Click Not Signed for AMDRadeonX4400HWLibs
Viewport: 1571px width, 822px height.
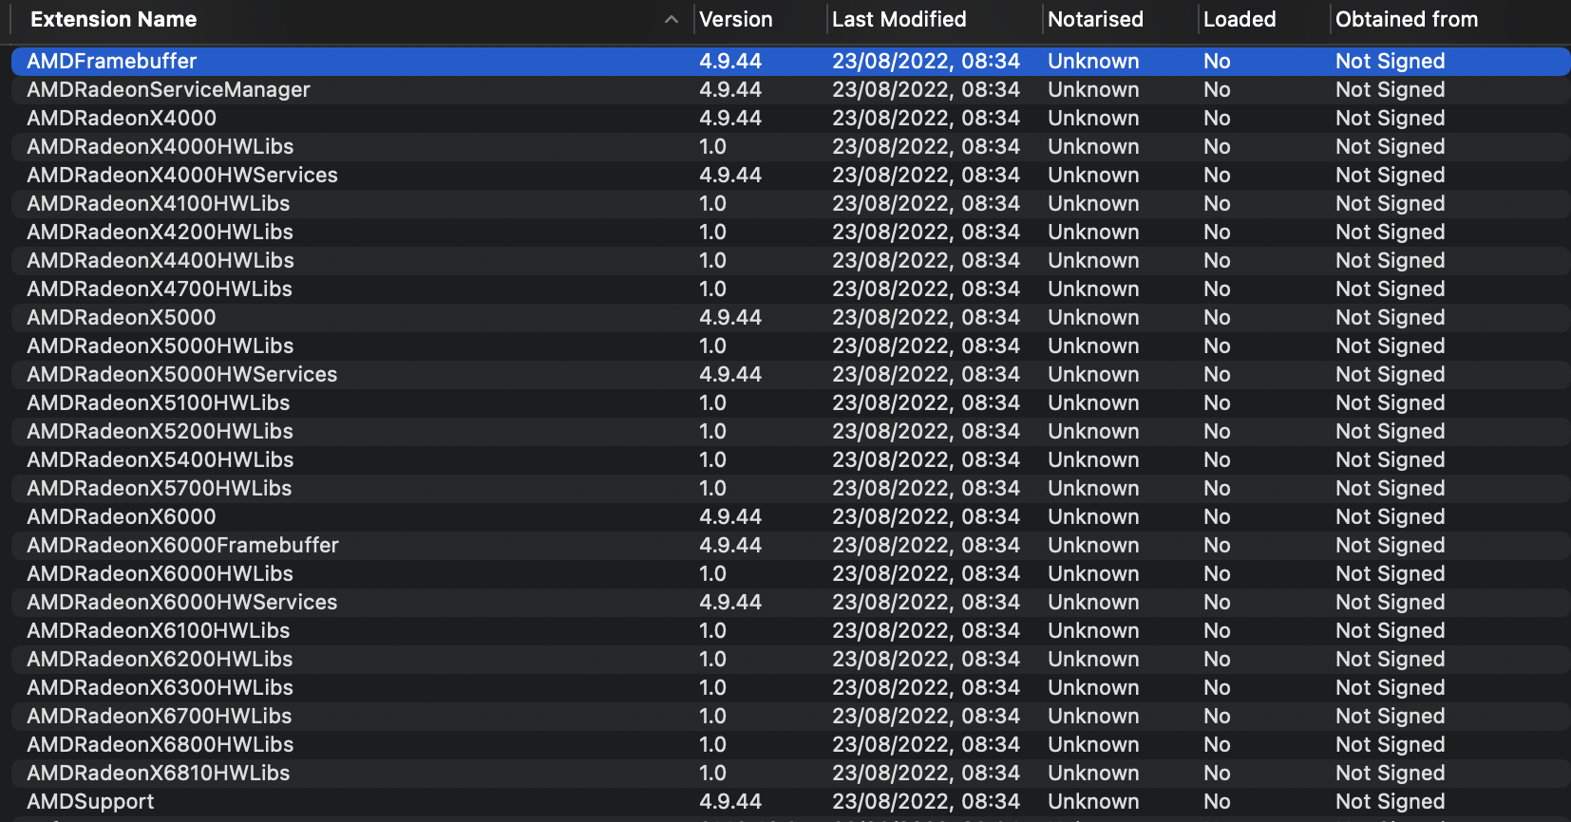coord(1391,260)
